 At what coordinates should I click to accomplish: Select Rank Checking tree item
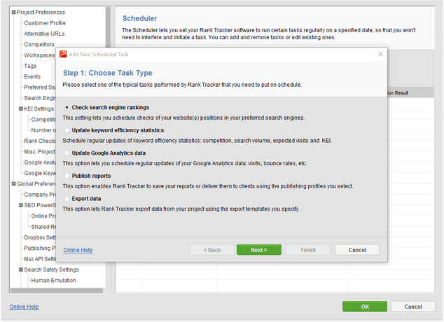40,141
